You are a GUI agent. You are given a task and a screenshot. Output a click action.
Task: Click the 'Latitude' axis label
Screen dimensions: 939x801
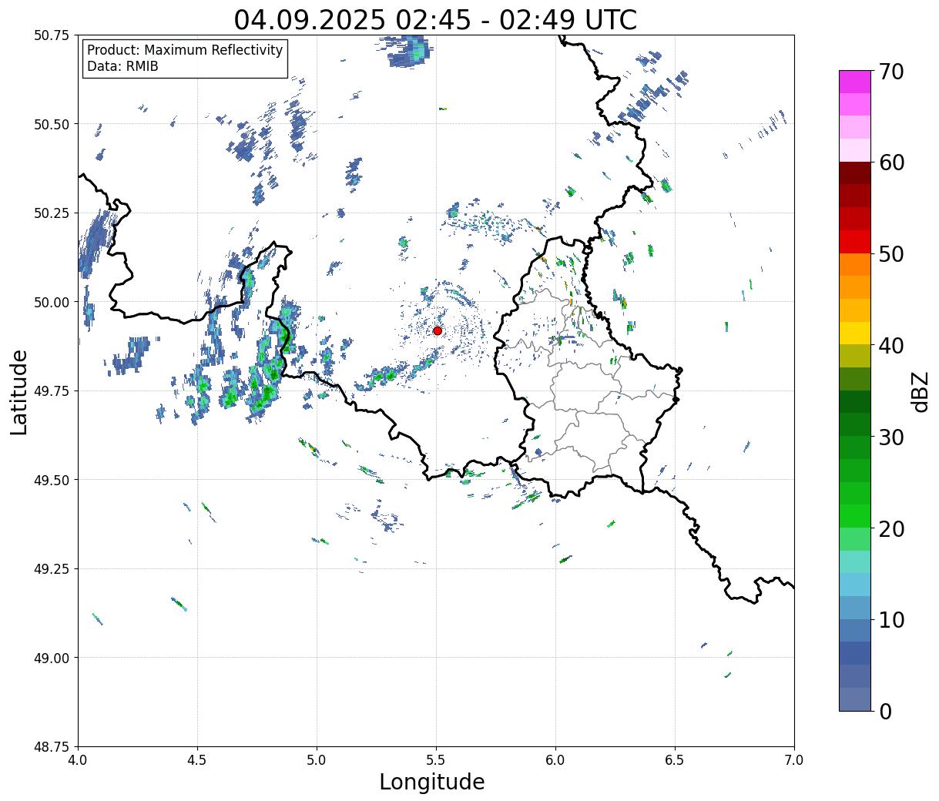tap(19, 392)
